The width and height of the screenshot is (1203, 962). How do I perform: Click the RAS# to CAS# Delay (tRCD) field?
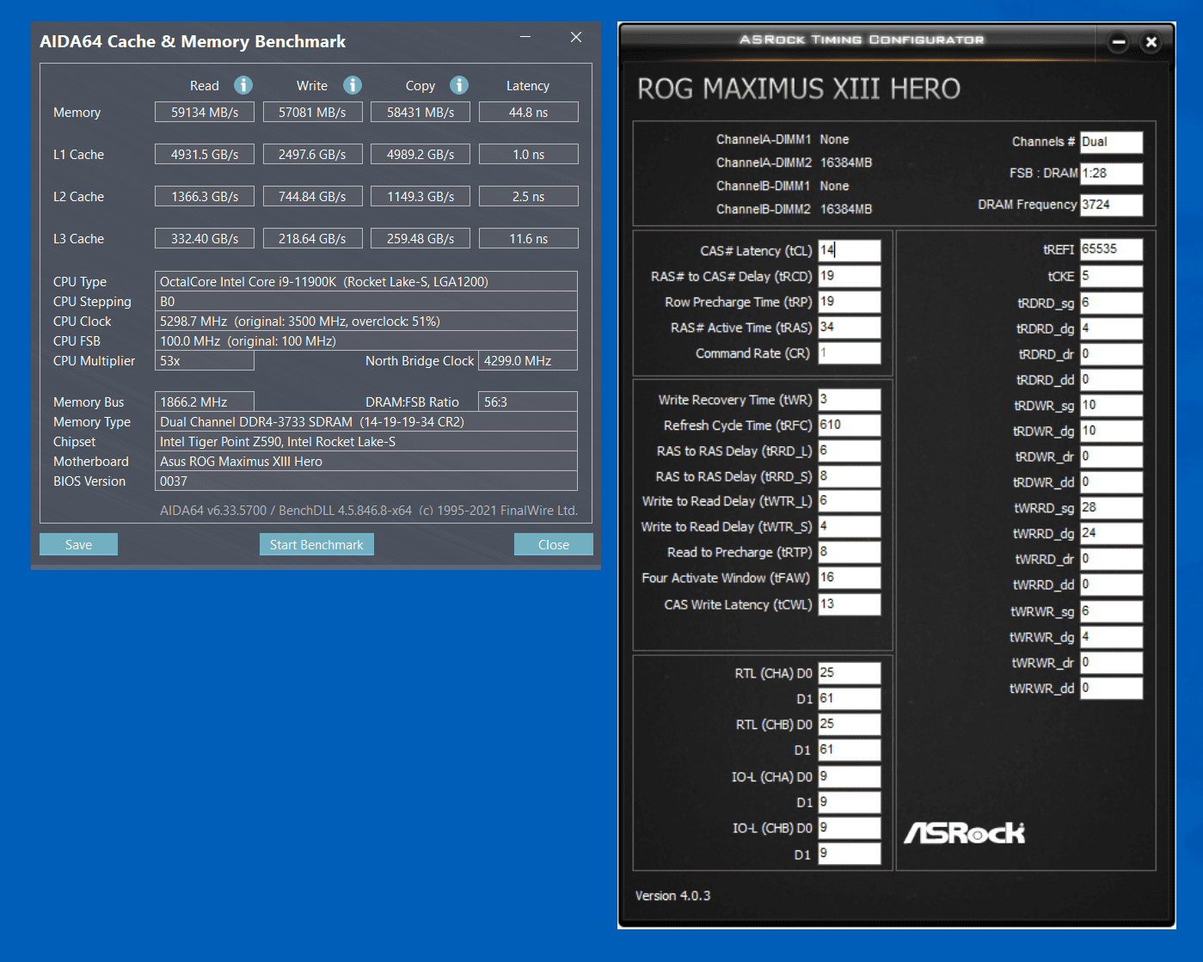pyautogui.click(x=849, y=276)
